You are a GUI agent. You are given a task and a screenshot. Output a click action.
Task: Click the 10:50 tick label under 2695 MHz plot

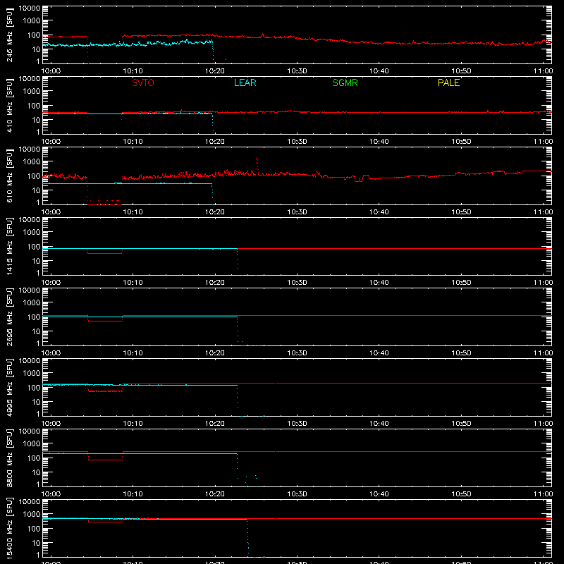click(461, 353)
